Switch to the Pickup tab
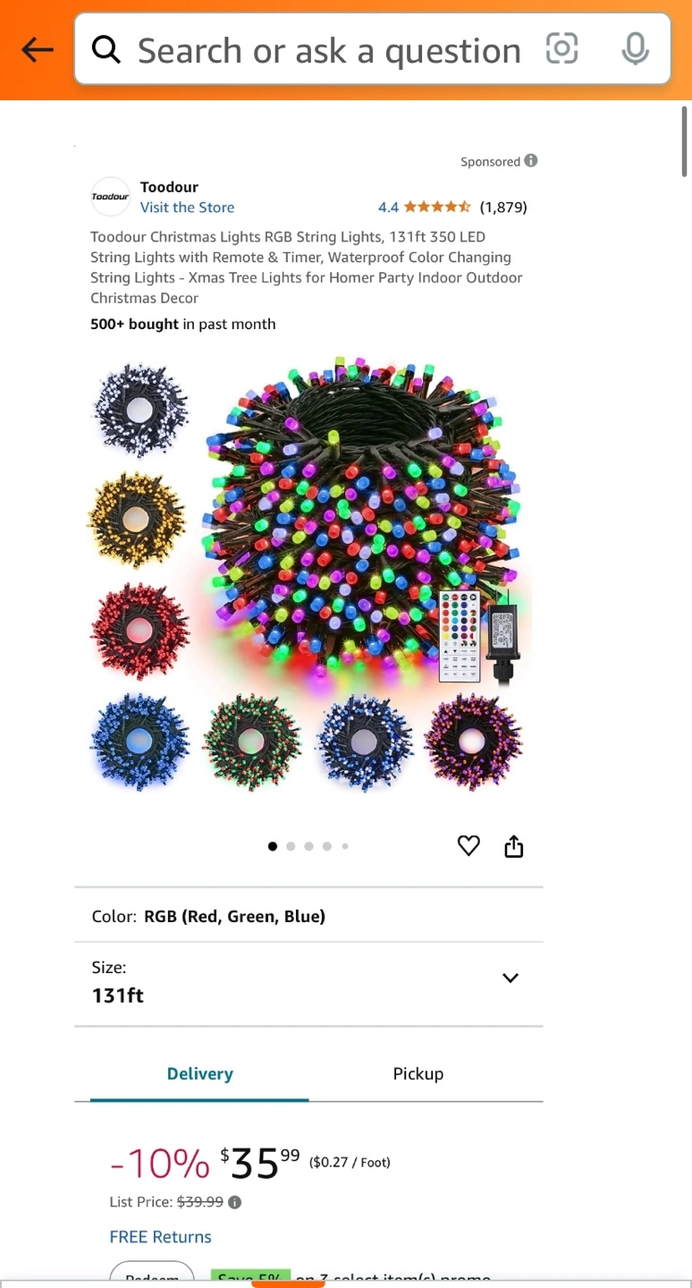692x1288 pixels. pos(418,1073)
